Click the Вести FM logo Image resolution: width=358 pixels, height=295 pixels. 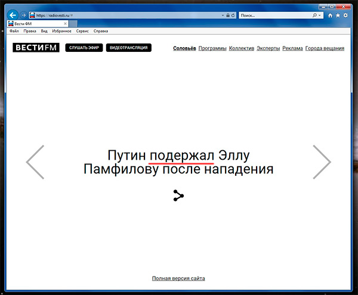tap(36, 48)
